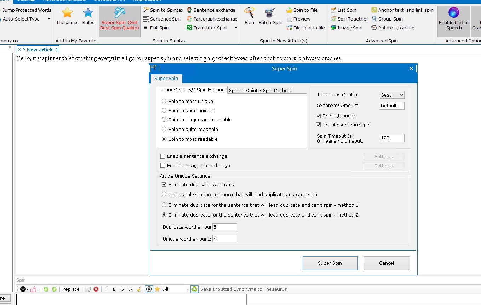481x305 pixels.
Task: Click the Batch-Spin hat icon
Action: [x=270, y=13]
